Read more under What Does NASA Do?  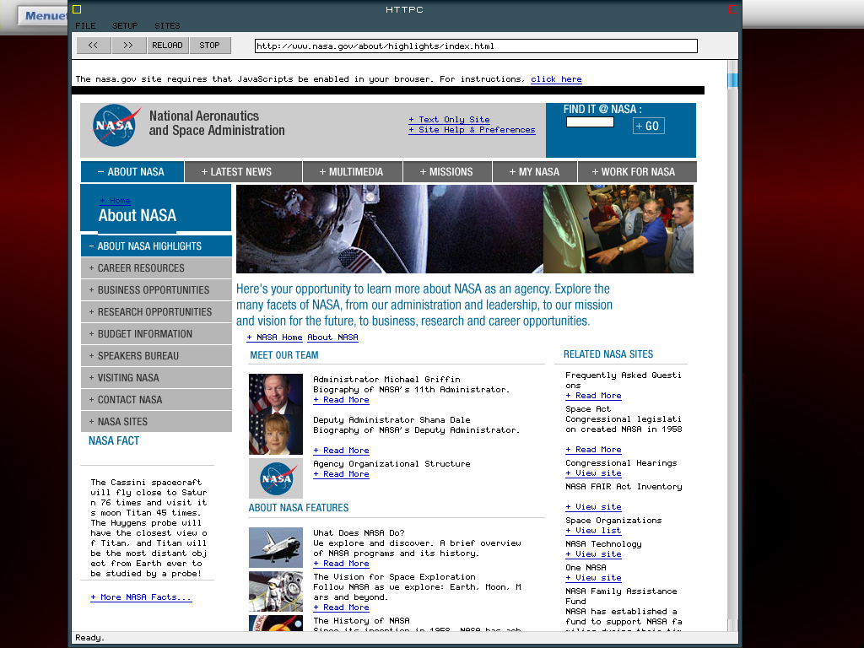tap(341, 564)
